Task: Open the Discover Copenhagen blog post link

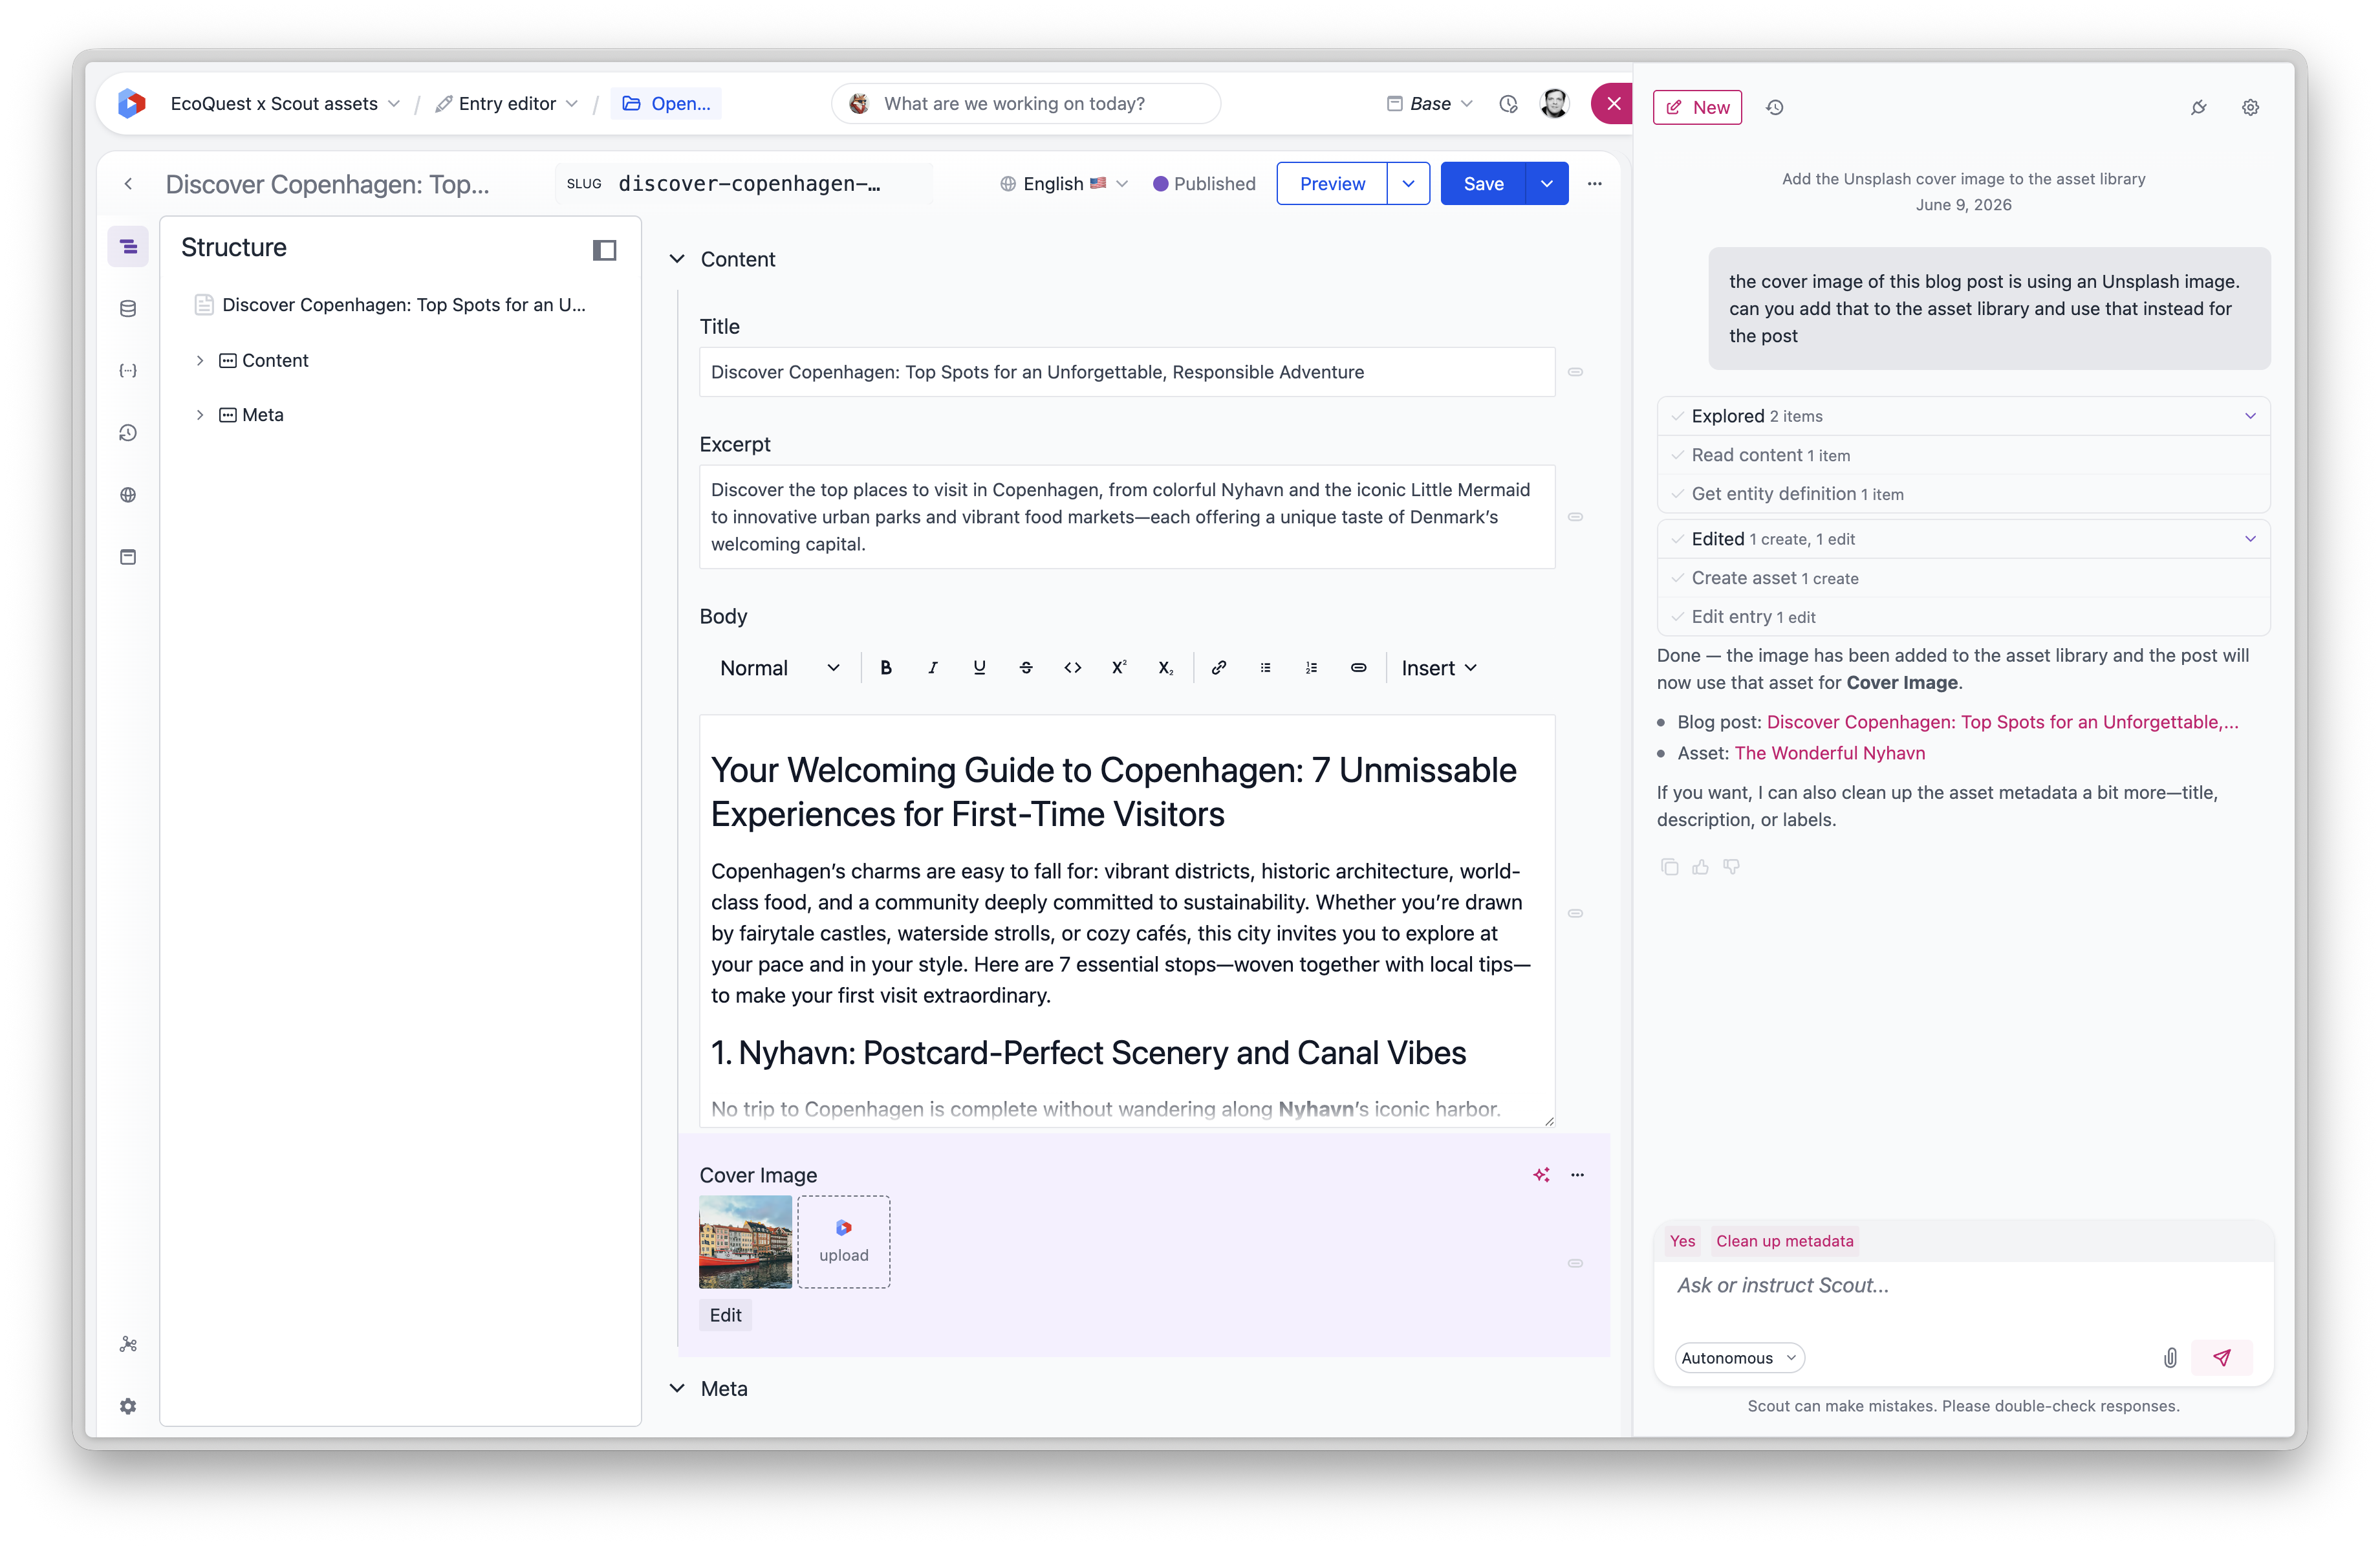Action: [x=2002, y=722]
